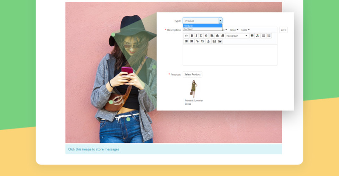
Task: Insert a blockquote in description
Action: pos(252,36)
